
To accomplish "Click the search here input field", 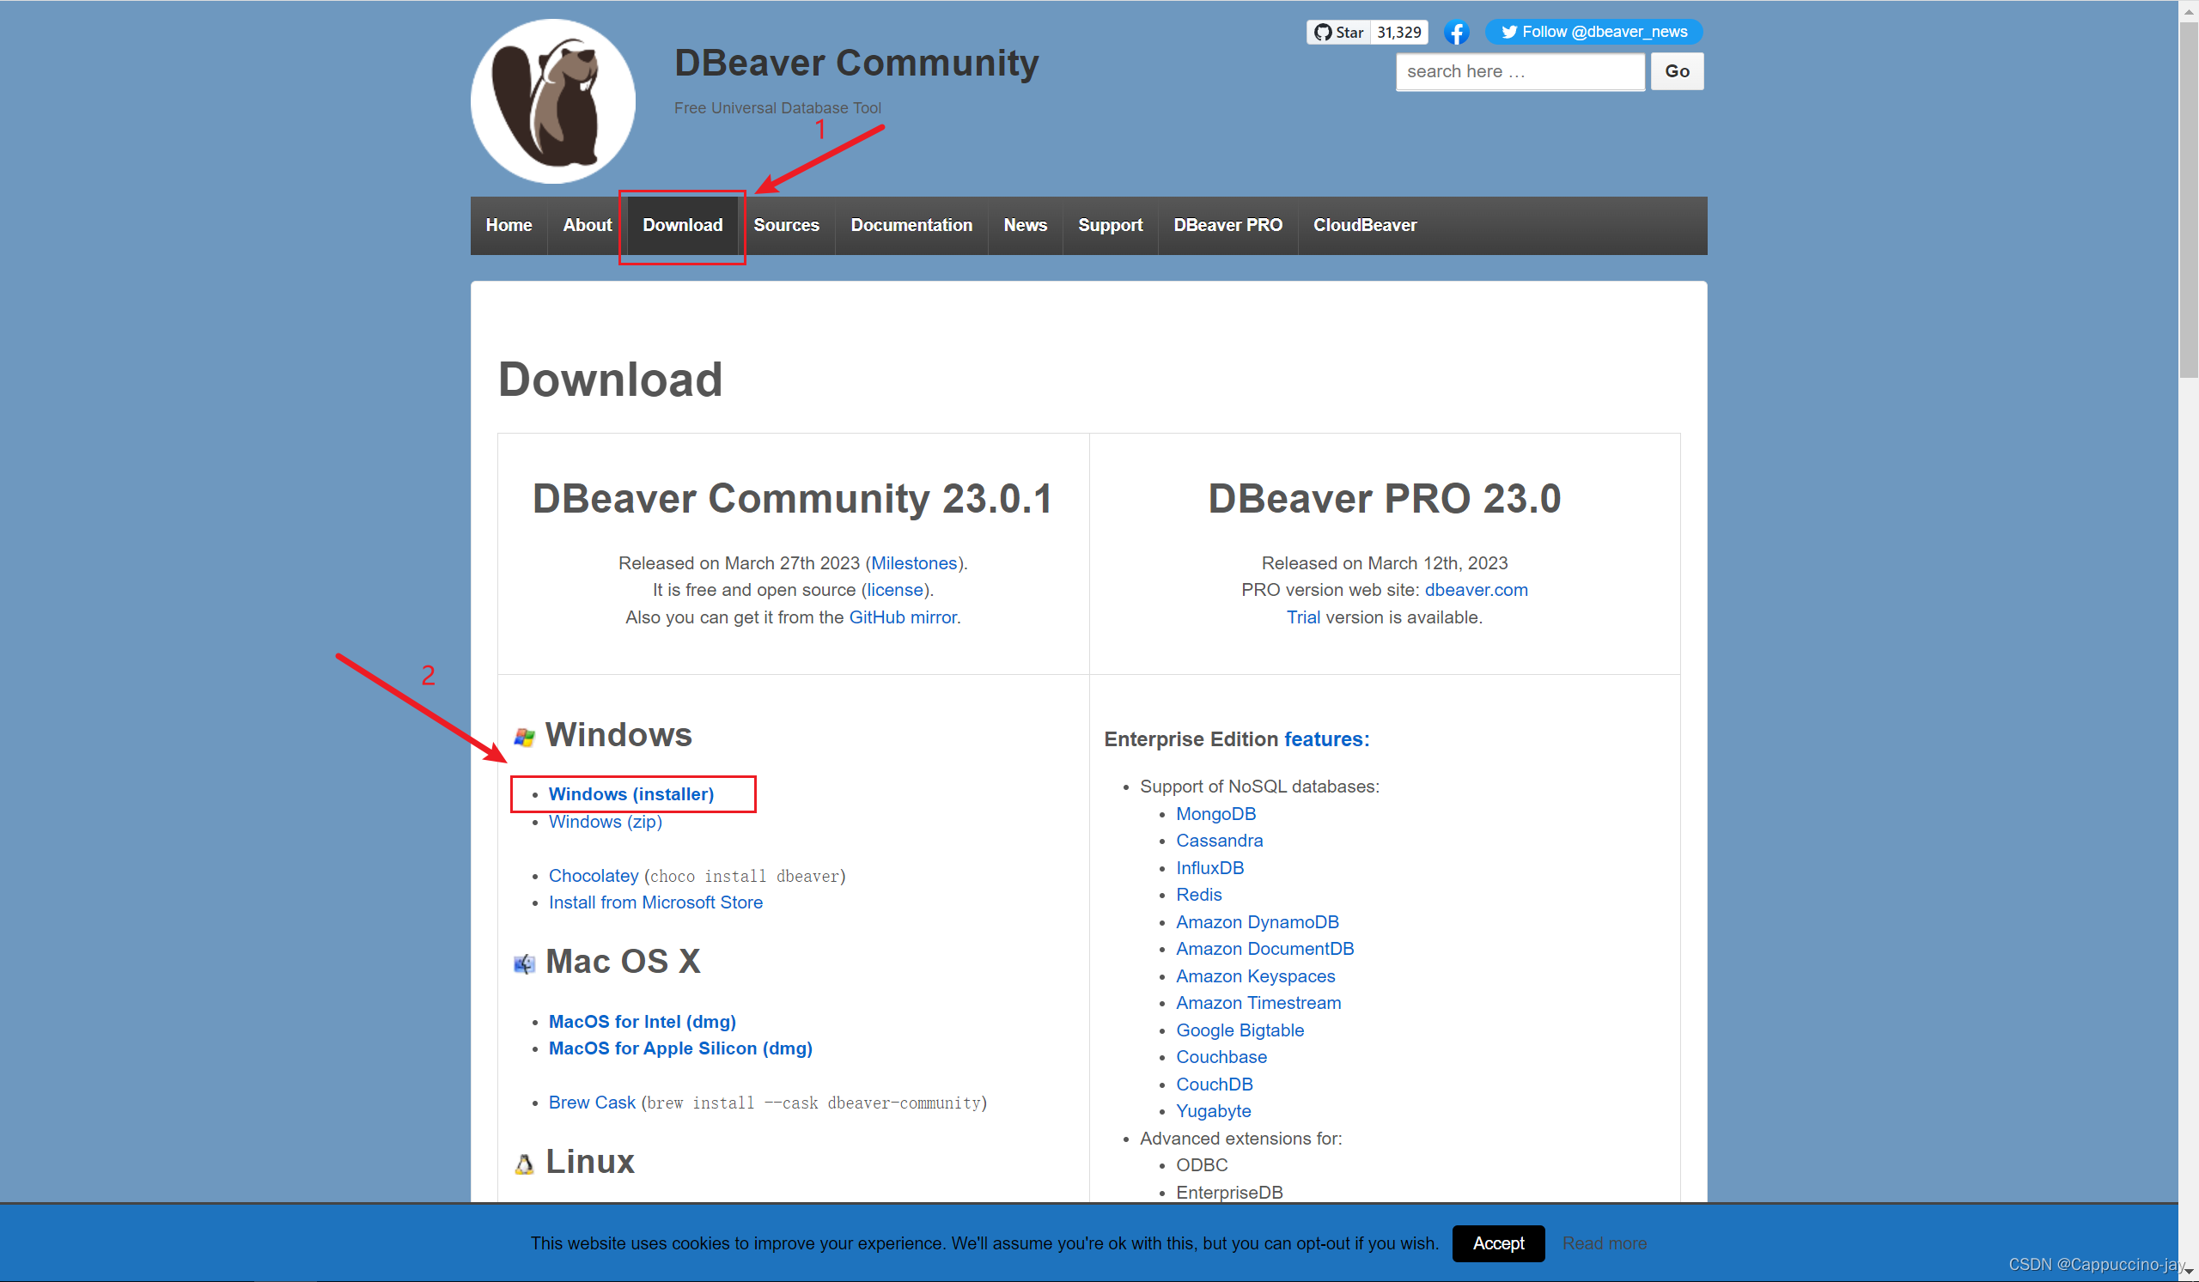I will pos(1520,71).
